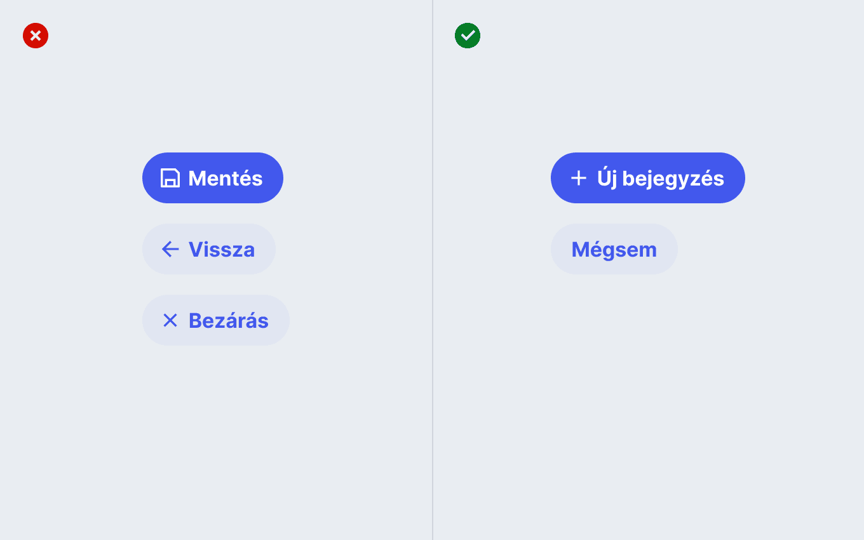Click the floppy disk save icon
Viewport: 864px width, 540px height.
(x=170, y=178)
